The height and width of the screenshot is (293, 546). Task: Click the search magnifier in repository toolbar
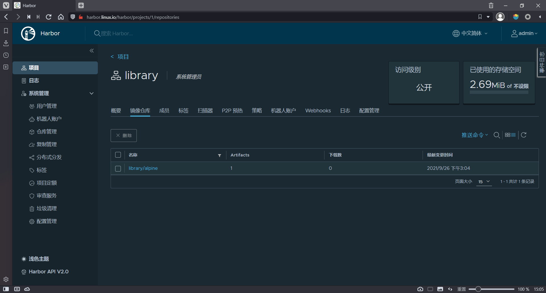tap(497, 135)
